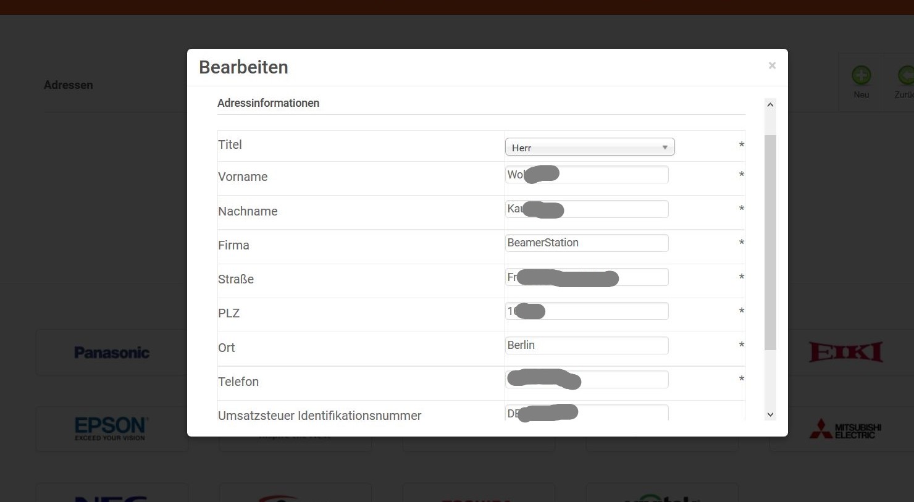The height and width of the screenshot is (502, 914).
Task: Click the Adressen heading
Action: tap(69, 85)
